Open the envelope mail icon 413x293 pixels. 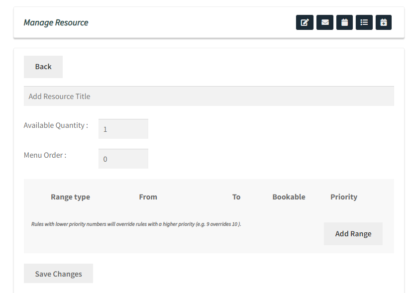point(325,22)
